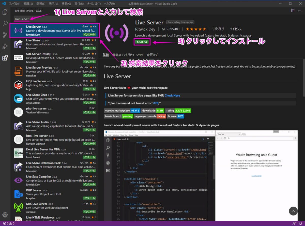Click the MIX Live Server antenna icon

click(18, 207)
